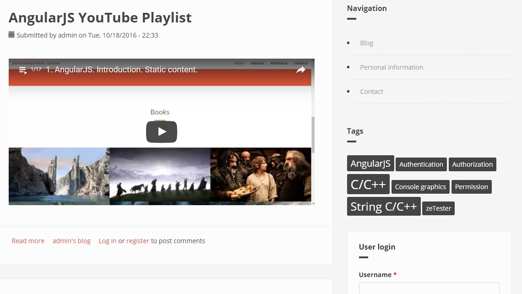Pick the Permission tag

pos(471,187)
